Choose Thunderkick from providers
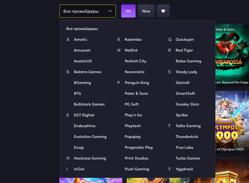This screenshot has width=249, height=183. (x=187, y=137)
